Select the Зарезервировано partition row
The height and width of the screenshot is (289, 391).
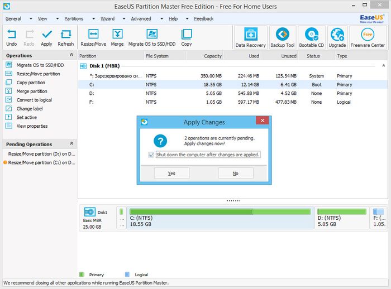point(233,76)
